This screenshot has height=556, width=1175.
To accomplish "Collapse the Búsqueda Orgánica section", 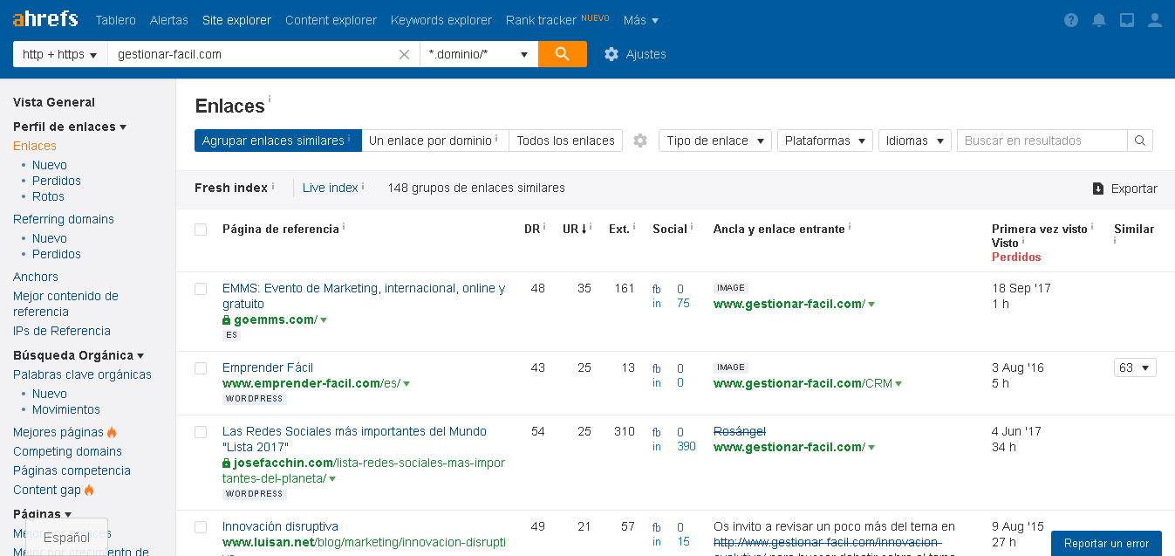I will (x=79, y=355).
